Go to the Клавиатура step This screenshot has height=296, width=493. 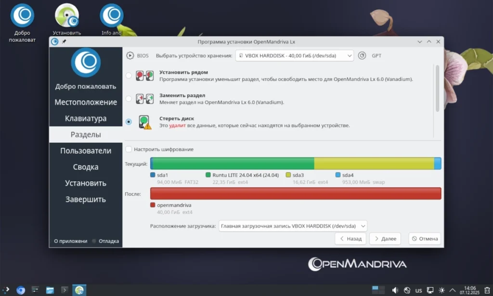tap(86, 119)
